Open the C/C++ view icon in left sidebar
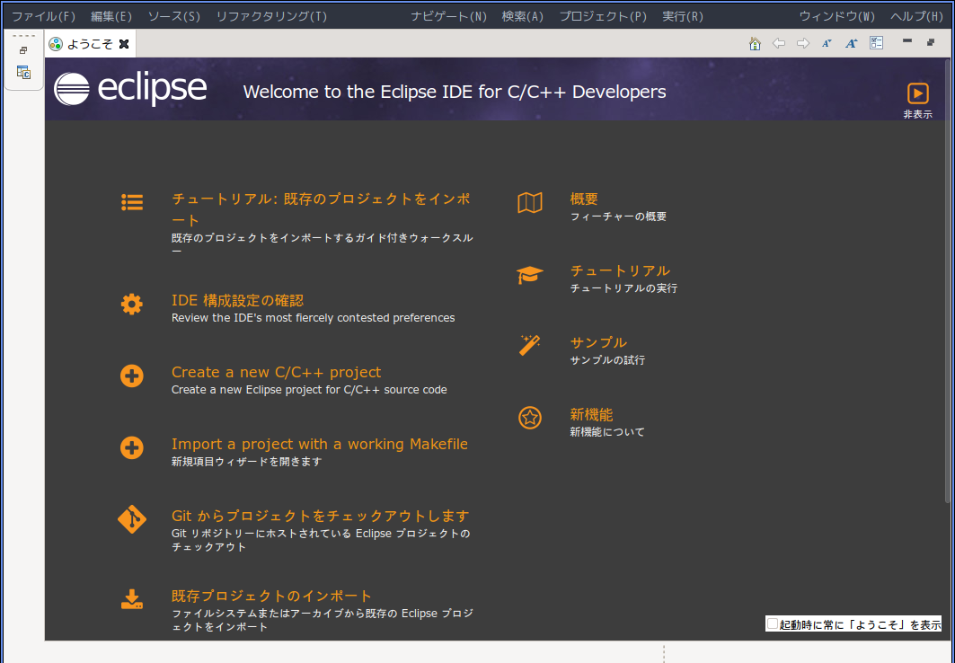Screen dimensions: 955x663 point(23,73)
